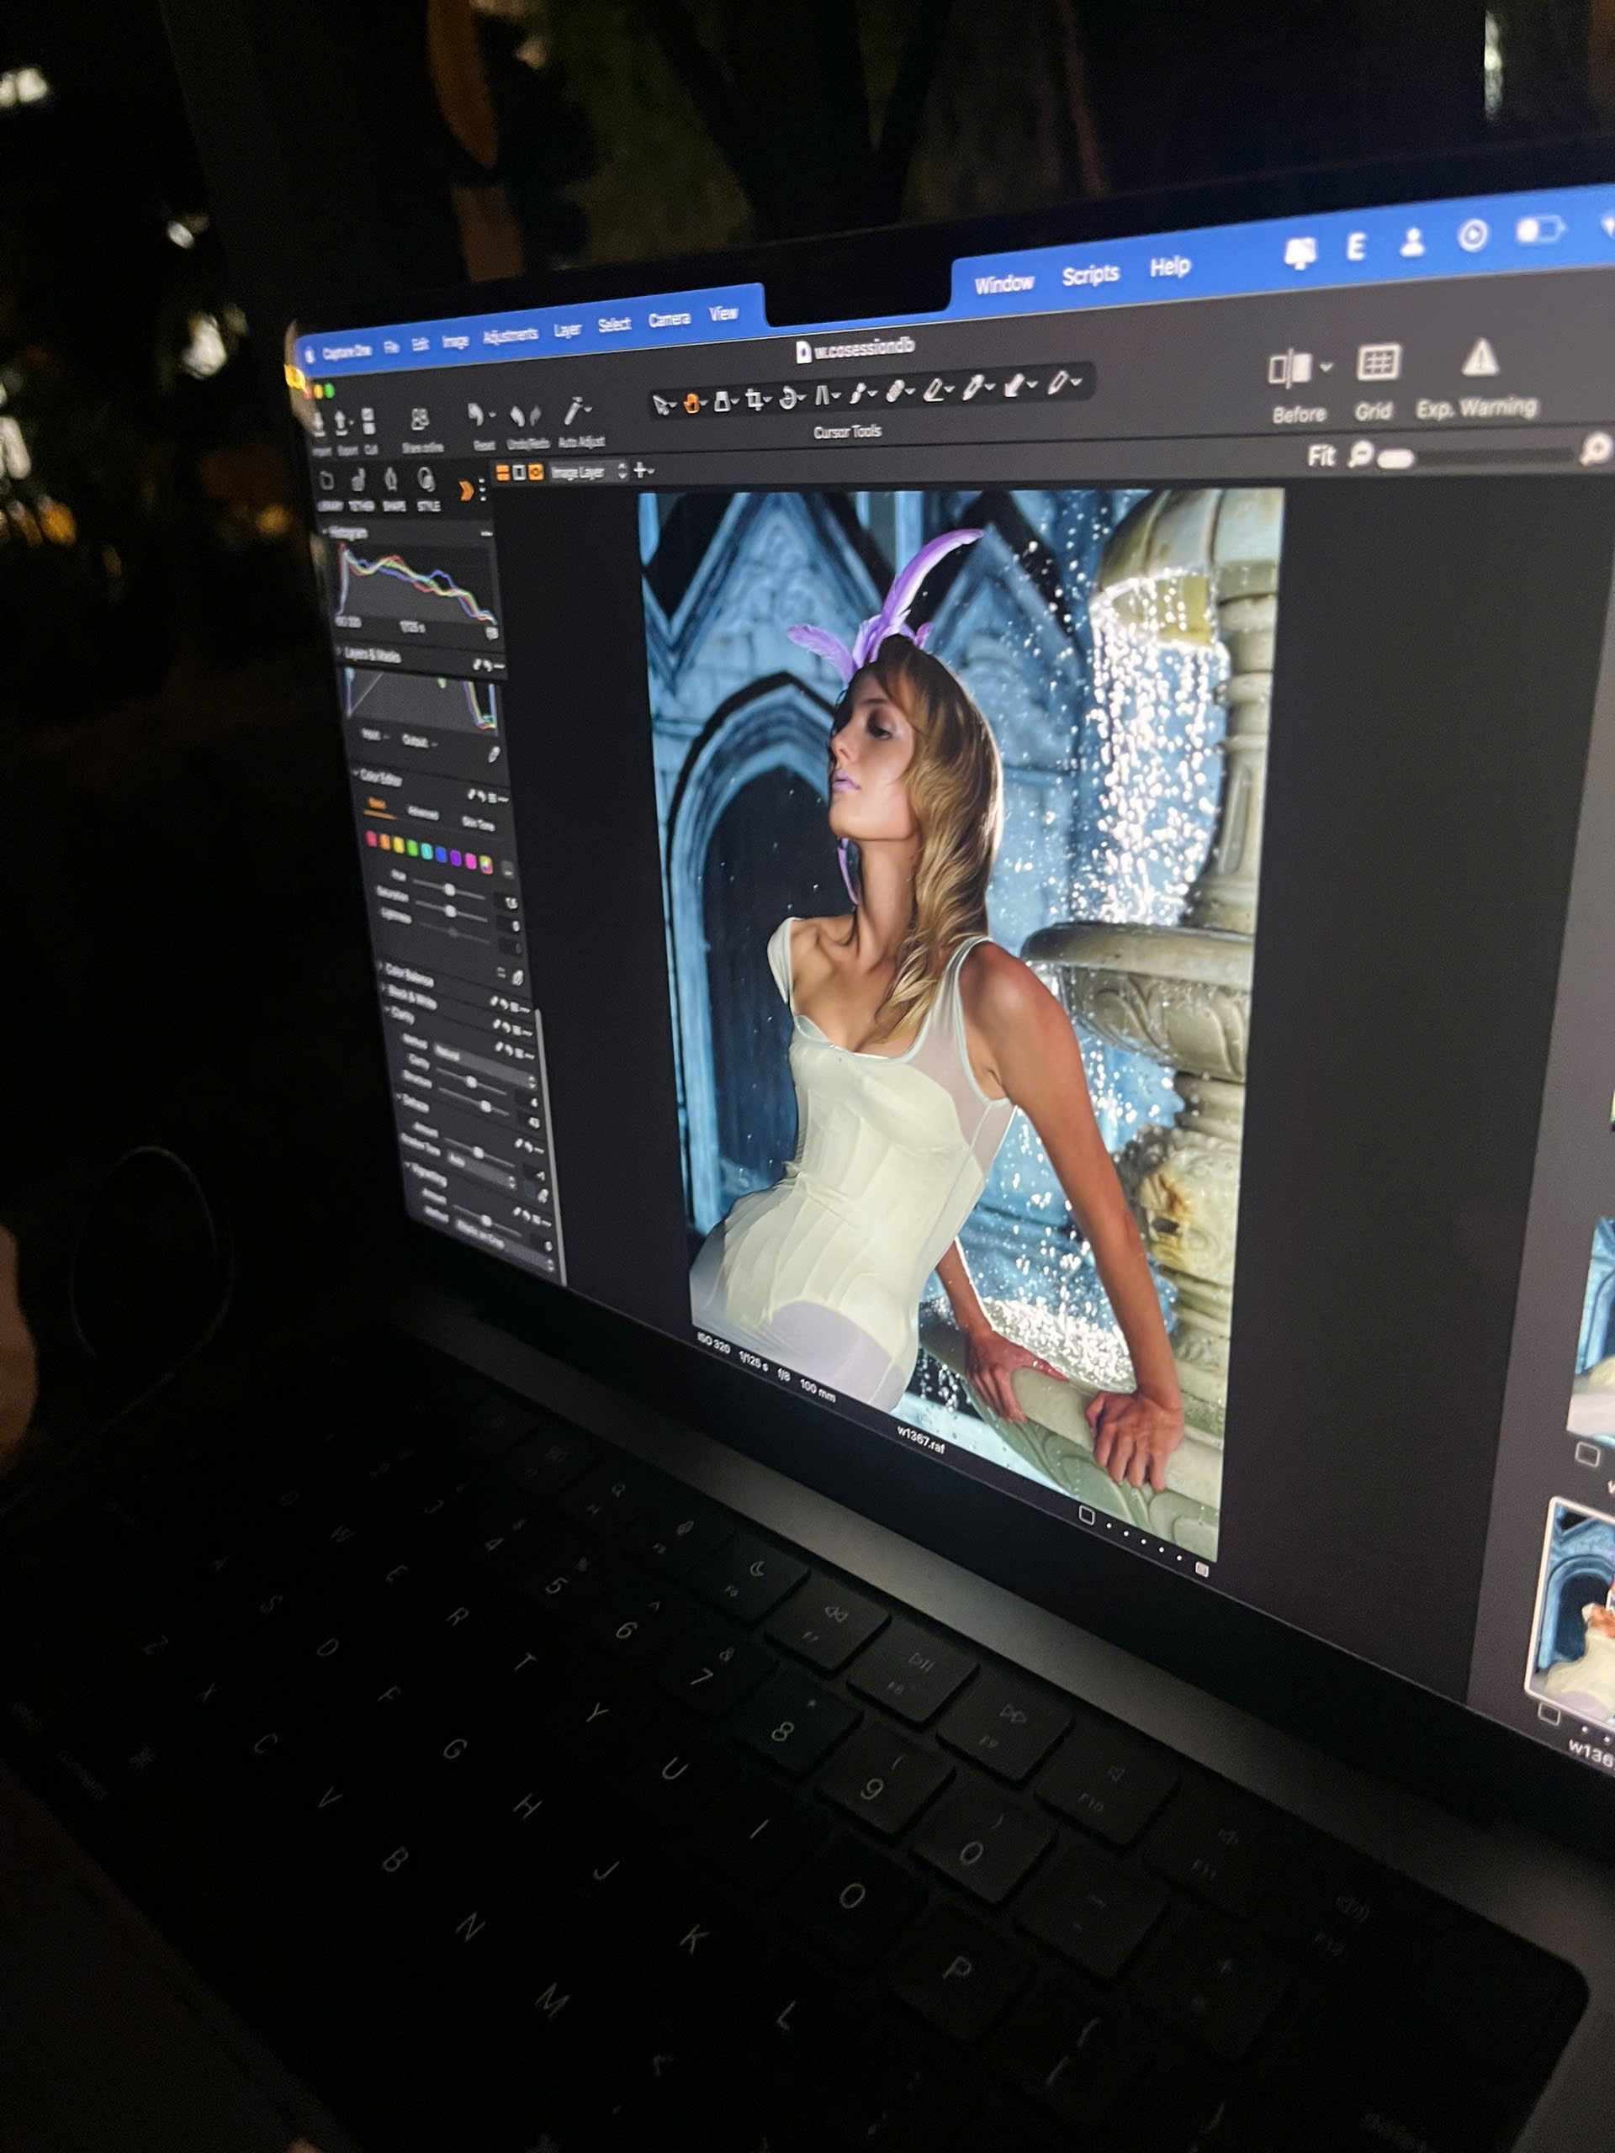Select the orange Pan hand cursor tool
Viewport: 1615px width, 2153px height.
pos(692,402)
